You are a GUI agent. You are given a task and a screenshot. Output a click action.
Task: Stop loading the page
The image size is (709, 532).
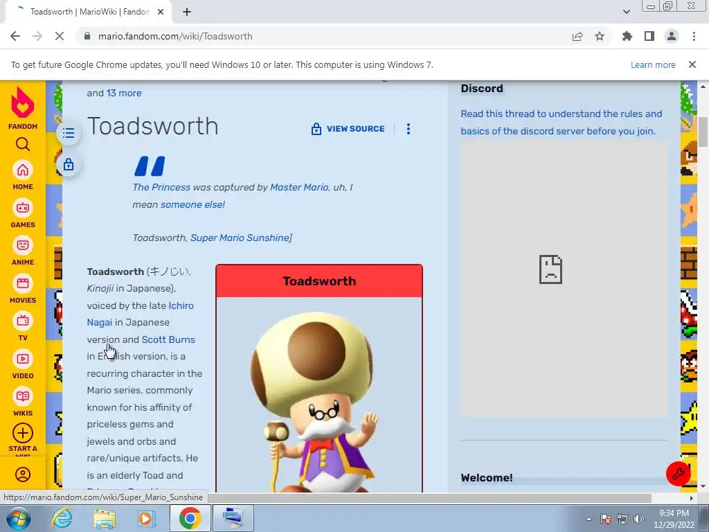click(x=60, y=36)
